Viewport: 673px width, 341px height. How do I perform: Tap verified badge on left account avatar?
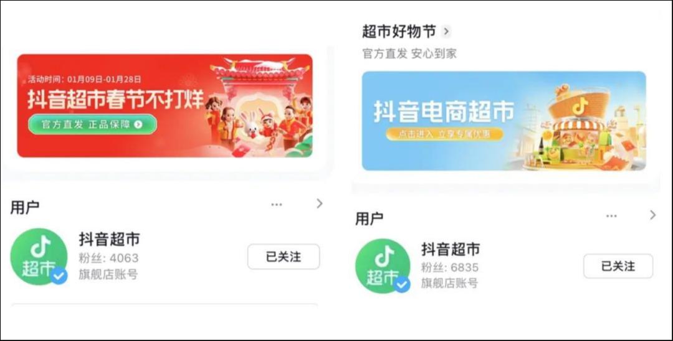(59, 276)
